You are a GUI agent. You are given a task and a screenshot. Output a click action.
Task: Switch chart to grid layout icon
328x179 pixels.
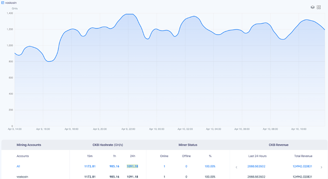coord(318,7)
